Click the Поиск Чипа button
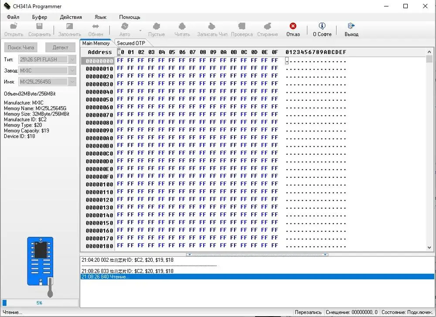Viewport: 436px width, 317px height. (21, 47)
